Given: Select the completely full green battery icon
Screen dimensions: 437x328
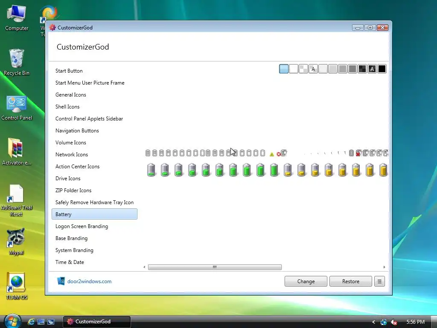Looking at the screenshot, I should click(x=274, y=170).
